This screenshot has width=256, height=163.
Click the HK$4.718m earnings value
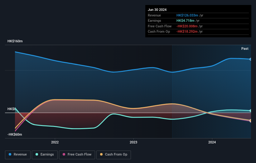[186, 21]
